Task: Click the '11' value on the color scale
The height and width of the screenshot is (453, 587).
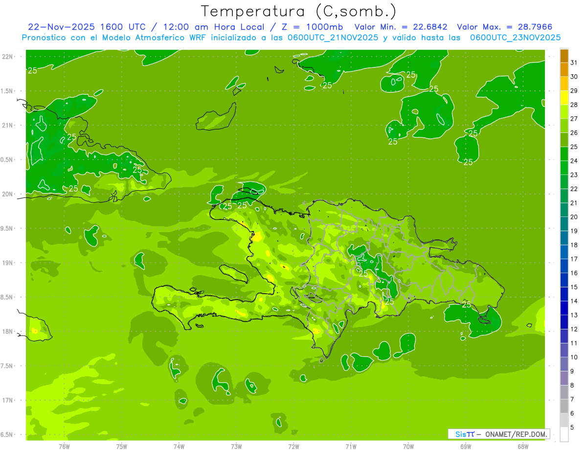Action: pyautogui.click(x=574, y=344)
